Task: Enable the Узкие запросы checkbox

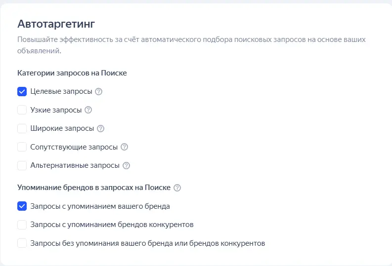Action: (x=22, y=110)
